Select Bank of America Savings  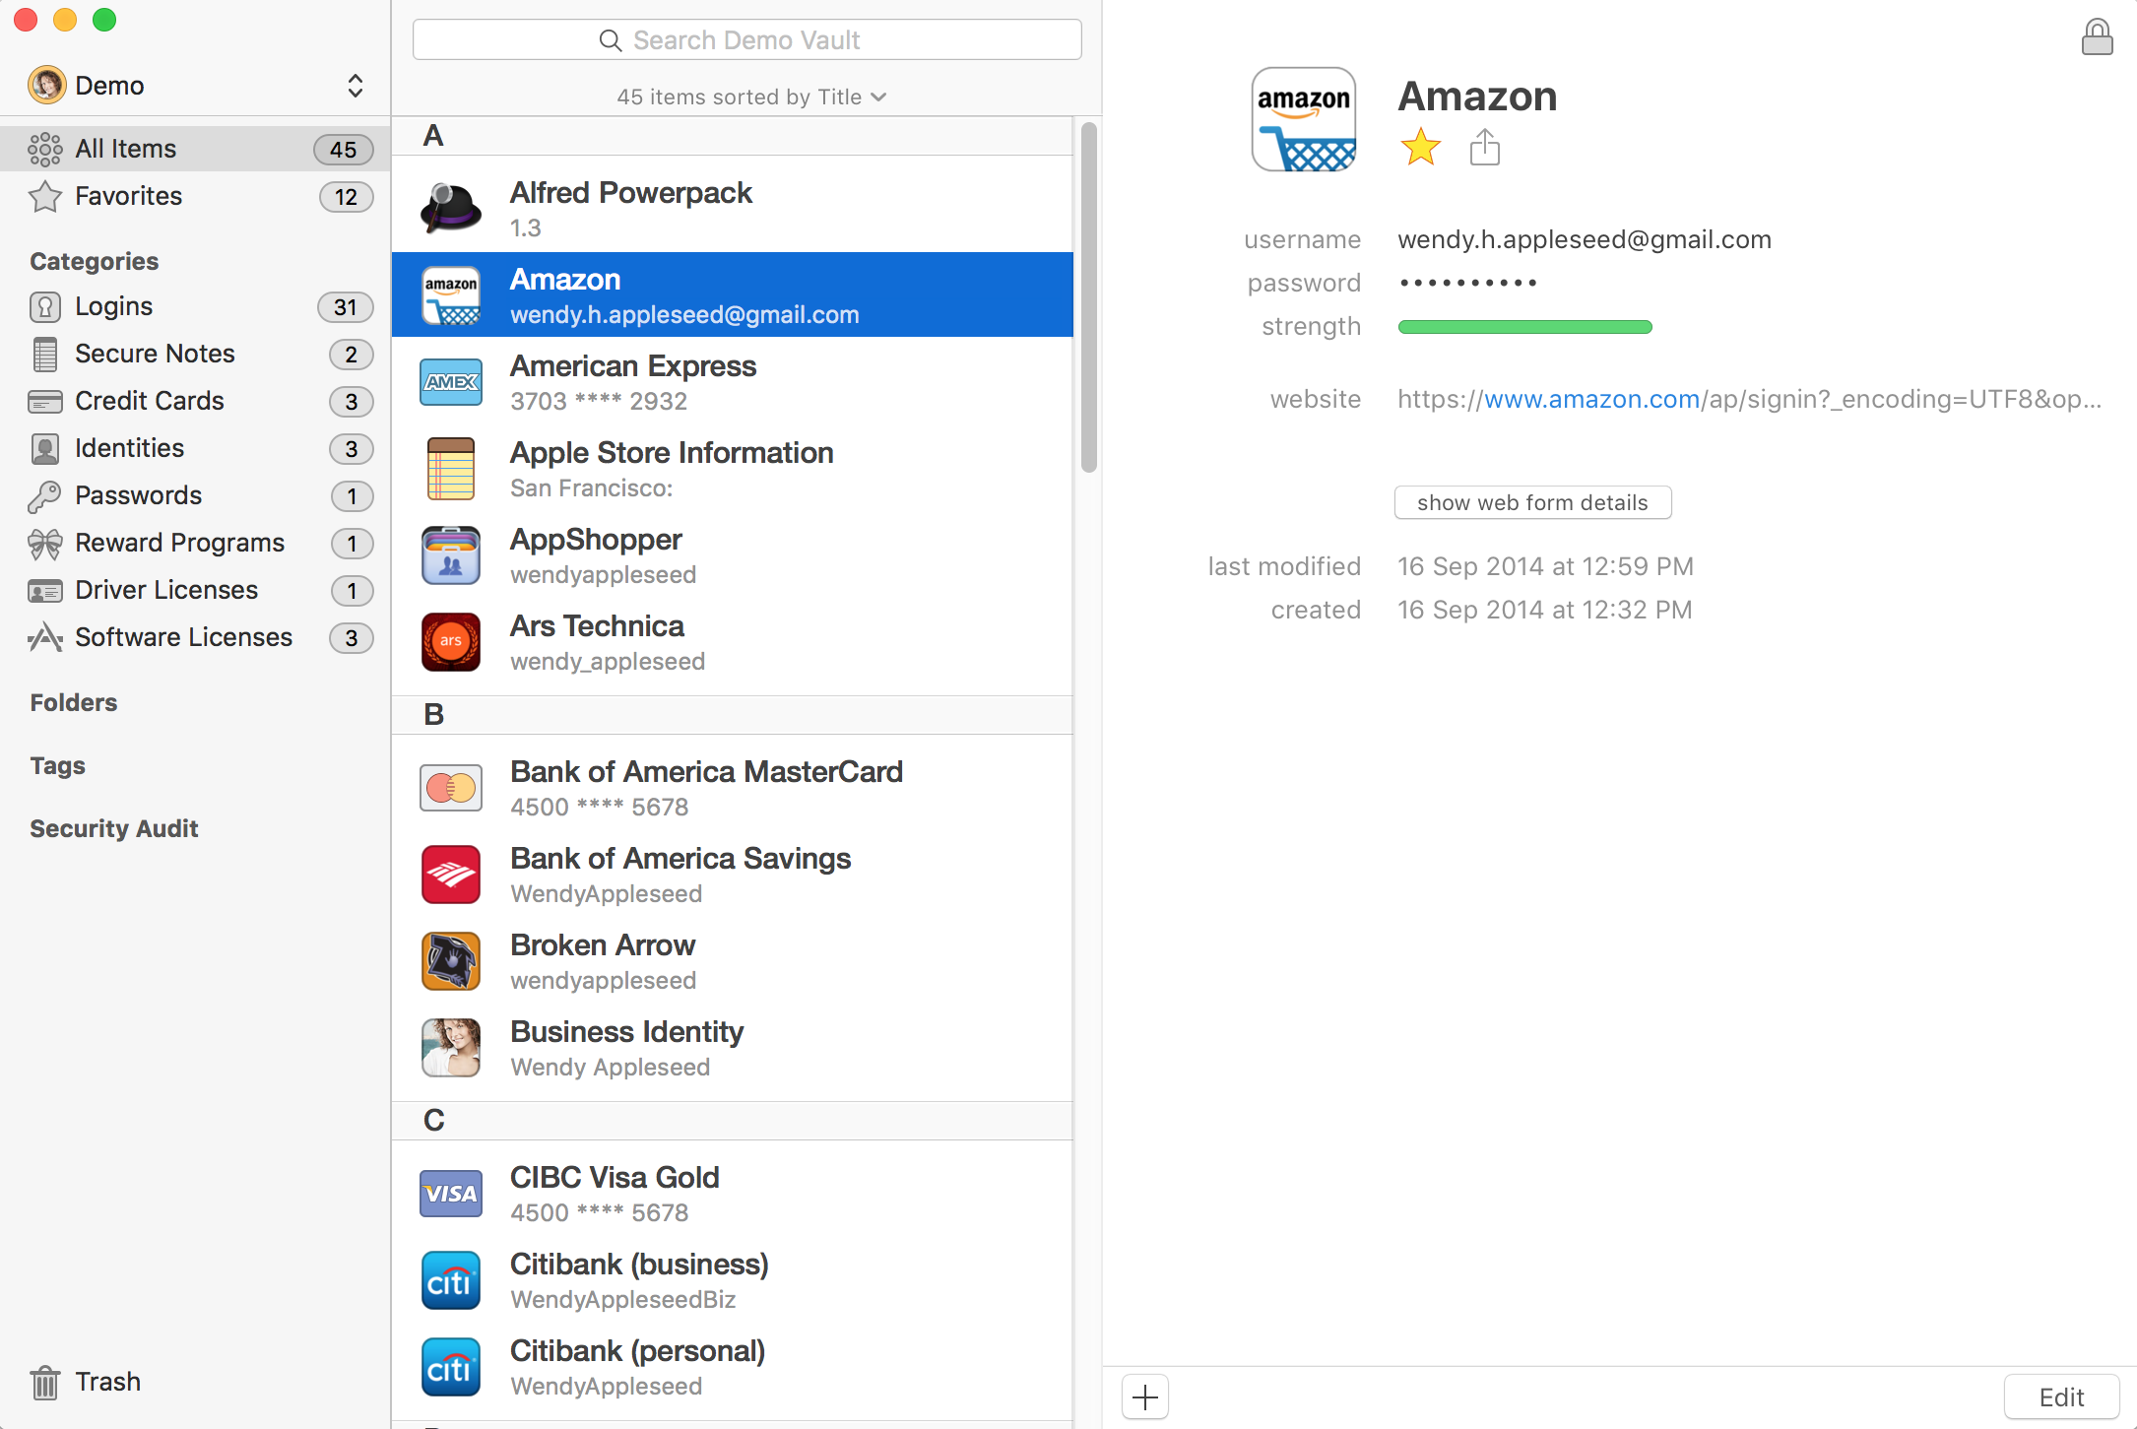click(x=732, y=875)
